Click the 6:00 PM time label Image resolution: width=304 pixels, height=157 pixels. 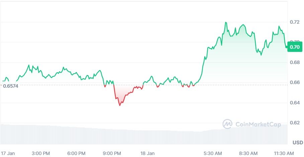point(76,153)
